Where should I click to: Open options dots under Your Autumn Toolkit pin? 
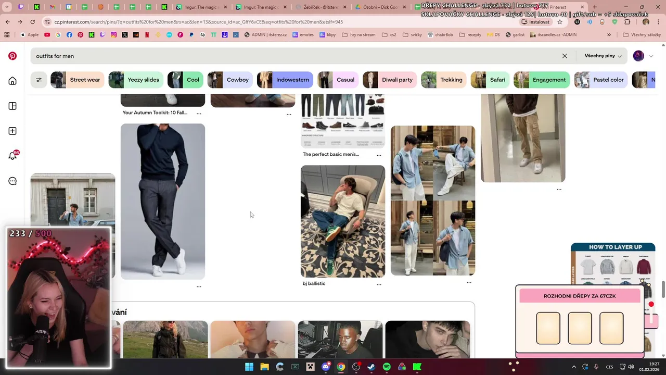tap(199, 113)
